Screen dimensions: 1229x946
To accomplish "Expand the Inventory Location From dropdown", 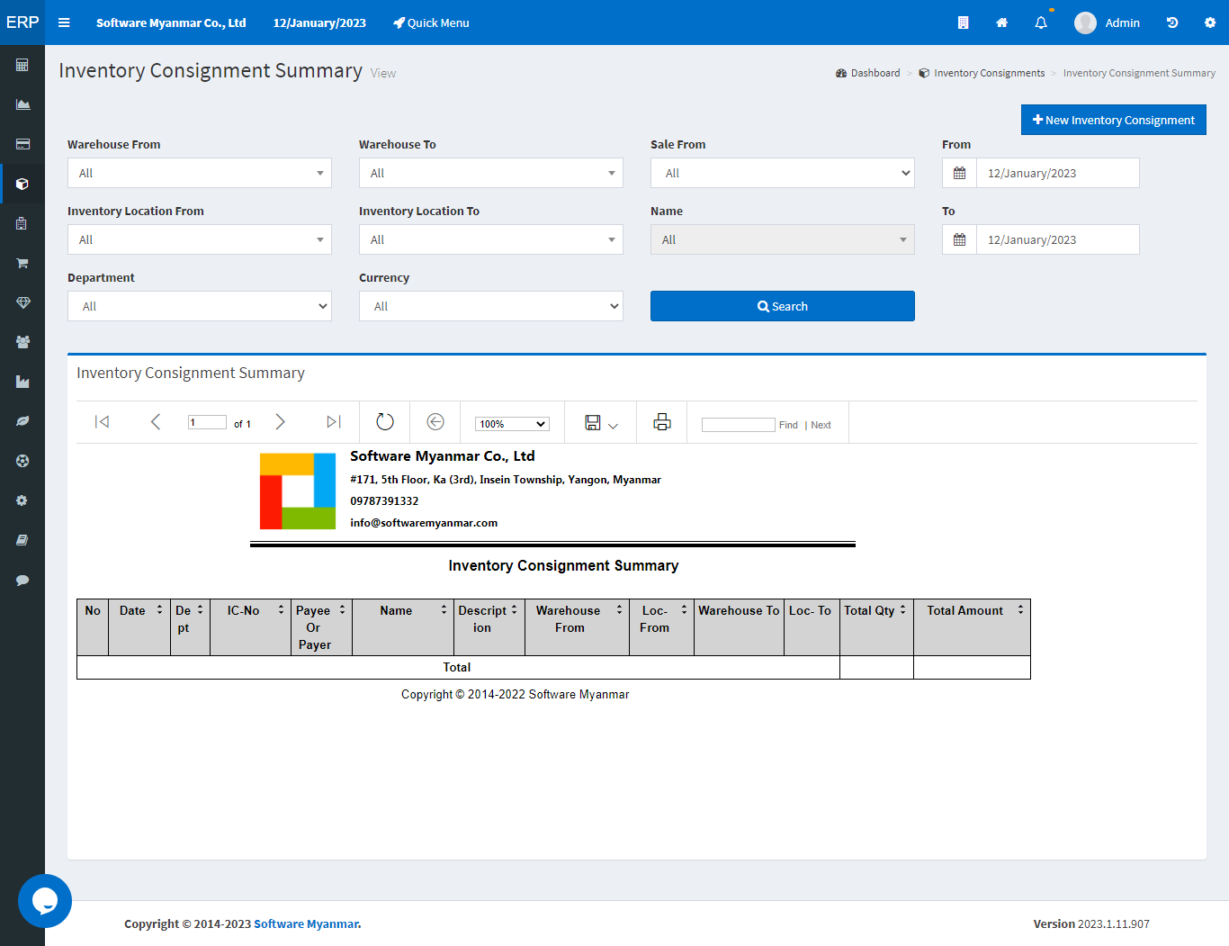I will [200, 239].
